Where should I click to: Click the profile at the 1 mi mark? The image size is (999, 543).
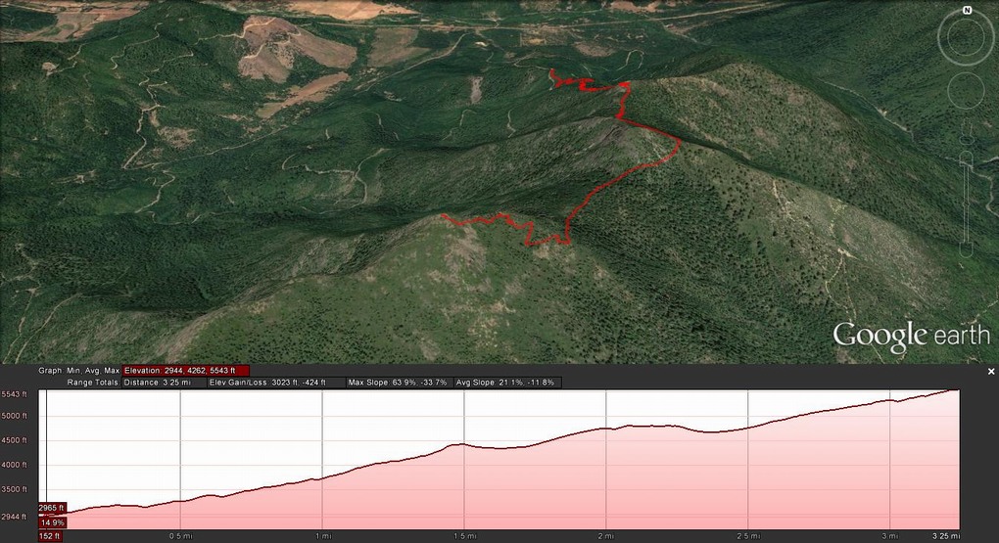[322, 478]
